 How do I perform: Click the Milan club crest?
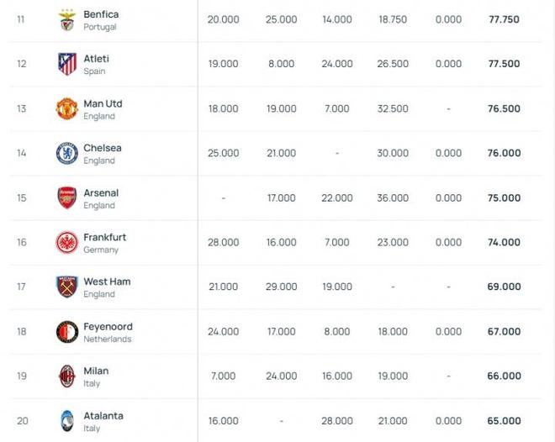(67, 376)
